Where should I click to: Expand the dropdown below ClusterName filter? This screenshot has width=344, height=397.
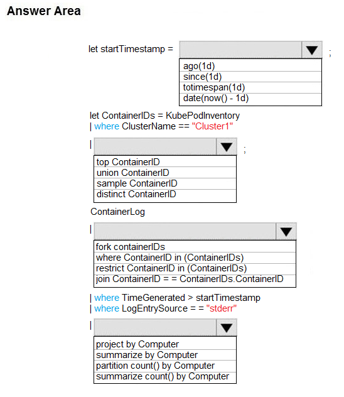227,146
